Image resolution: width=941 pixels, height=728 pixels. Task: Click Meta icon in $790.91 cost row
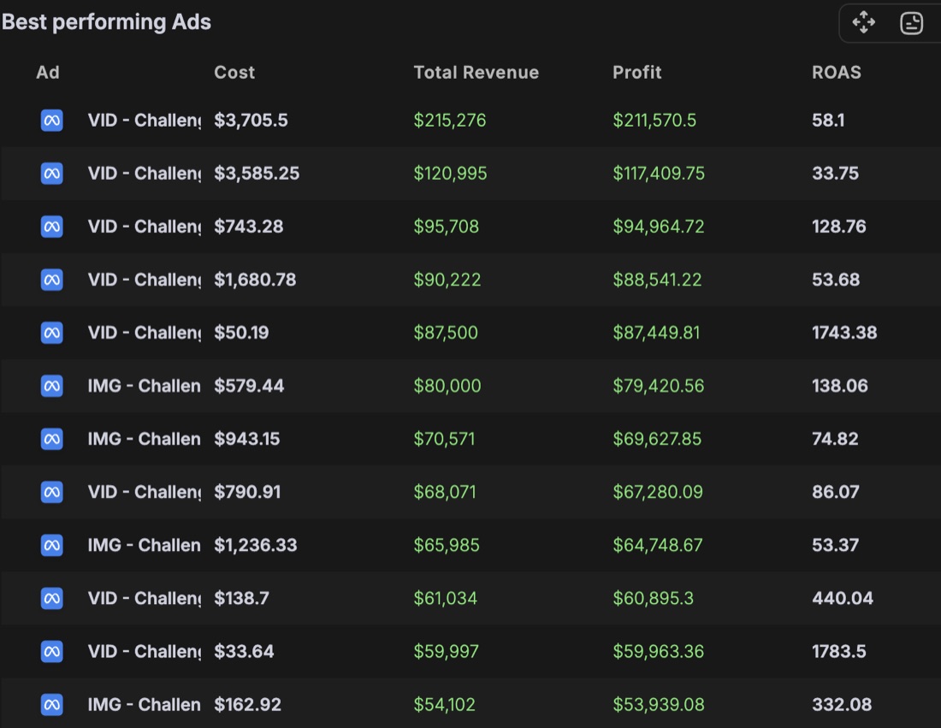pyautogui.click(x=51, y=492)
